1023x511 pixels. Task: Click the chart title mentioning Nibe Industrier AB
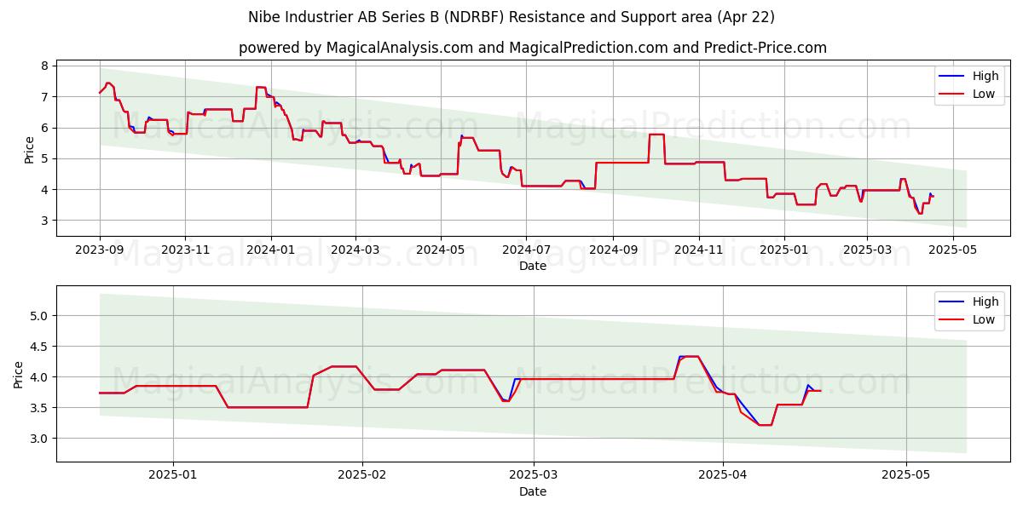[511, 17]
